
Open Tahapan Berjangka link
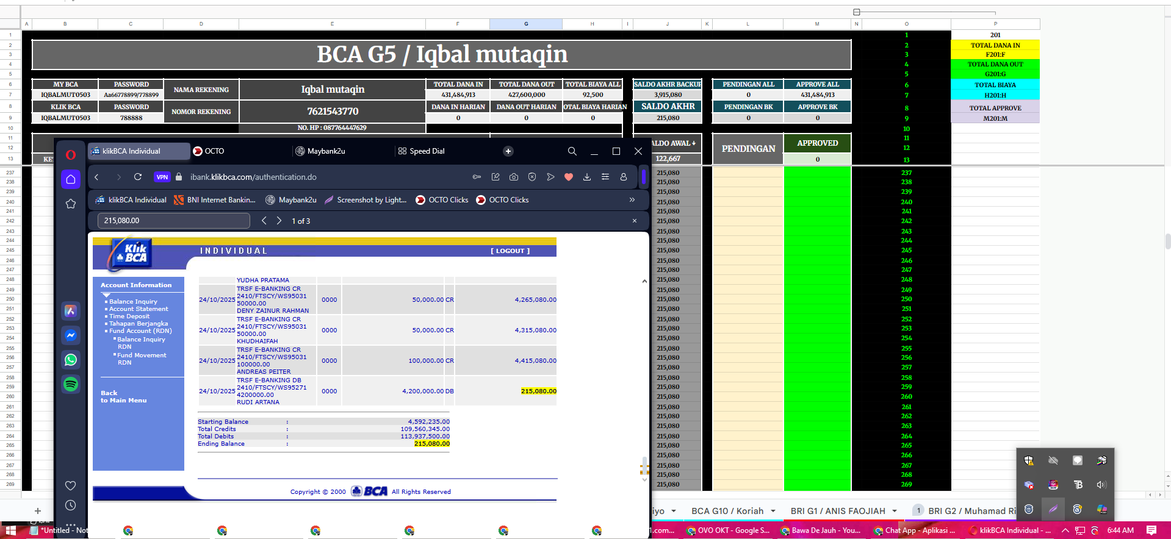click(x=139, y=324)
